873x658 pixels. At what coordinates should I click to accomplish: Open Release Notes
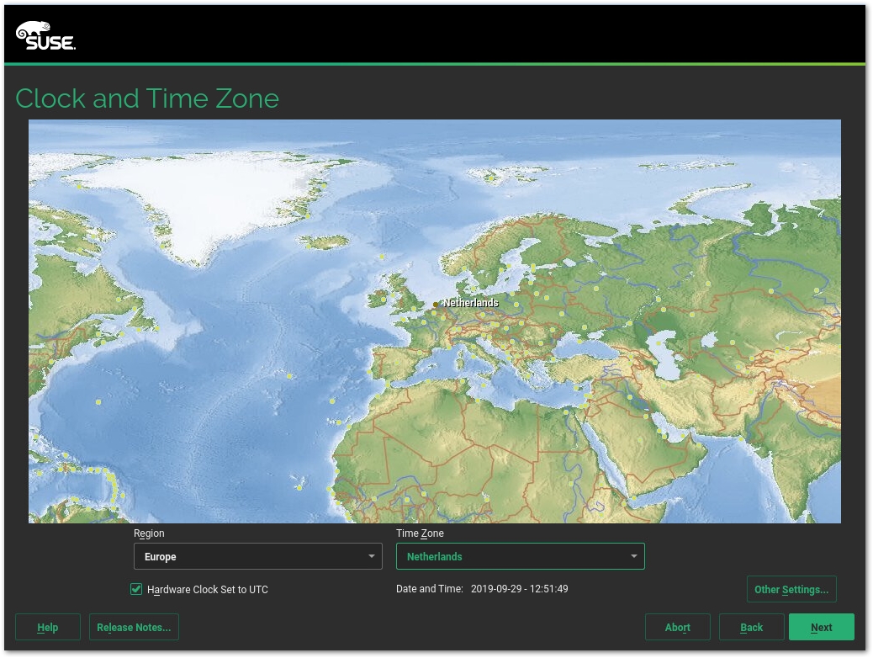[134, 627]
